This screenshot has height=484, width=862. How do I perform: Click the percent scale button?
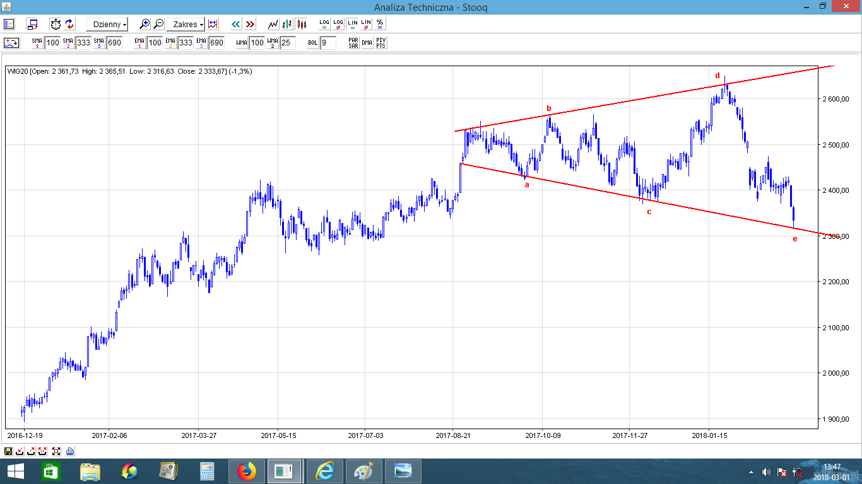click(x=380, y=24)
